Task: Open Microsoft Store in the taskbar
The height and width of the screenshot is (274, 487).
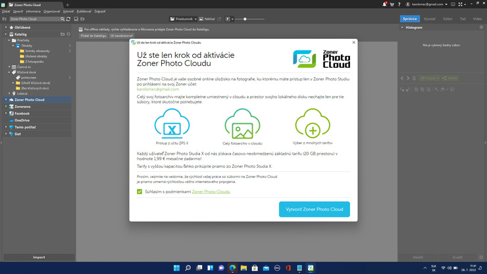Action: click(255, 268)
